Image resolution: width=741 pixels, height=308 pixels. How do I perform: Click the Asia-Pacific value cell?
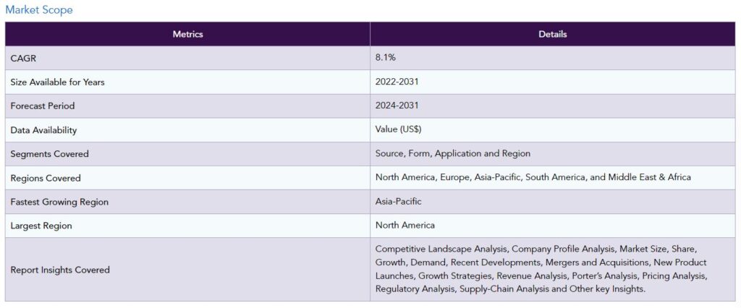point(552,202)
